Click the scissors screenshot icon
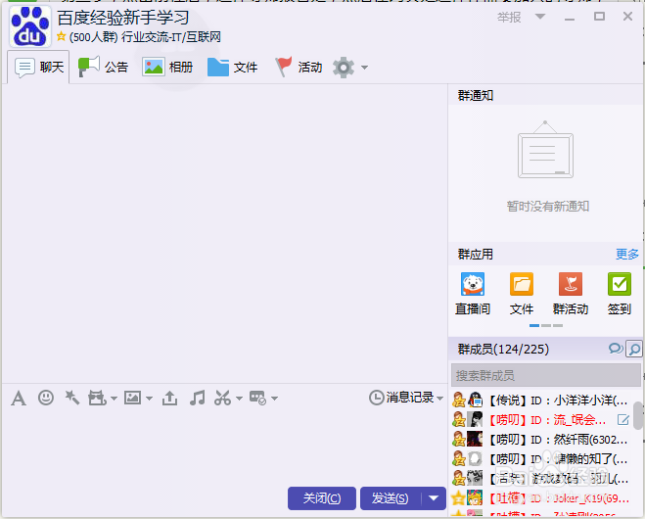The width and height of the screenshot is (645, 519). (222, 398)
